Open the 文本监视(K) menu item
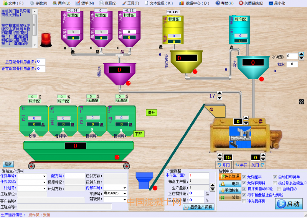Viewport: 307px width, 218px height. pos(159,3)
